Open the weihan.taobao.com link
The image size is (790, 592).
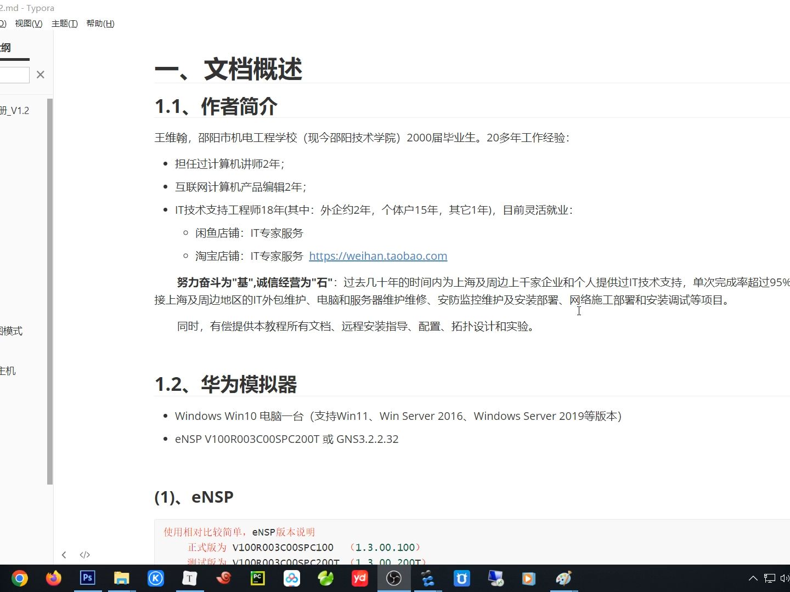pyautogui.click(x=378, y=255)
